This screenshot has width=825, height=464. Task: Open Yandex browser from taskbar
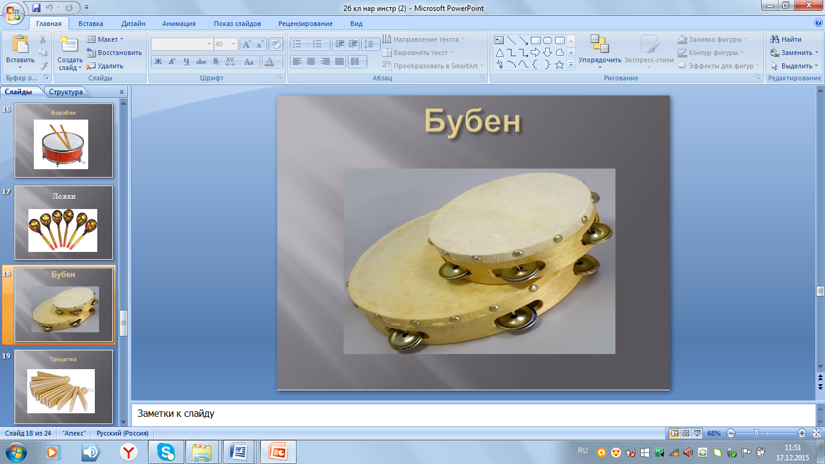coord(128,451)
